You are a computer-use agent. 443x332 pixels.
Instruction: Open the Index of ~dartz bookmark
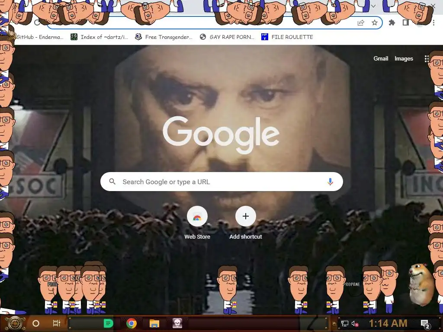100,37
